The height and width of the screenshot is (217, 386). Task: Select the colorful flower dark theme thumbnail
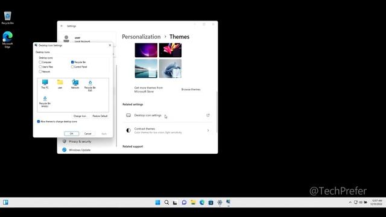(x=170, y=50)
